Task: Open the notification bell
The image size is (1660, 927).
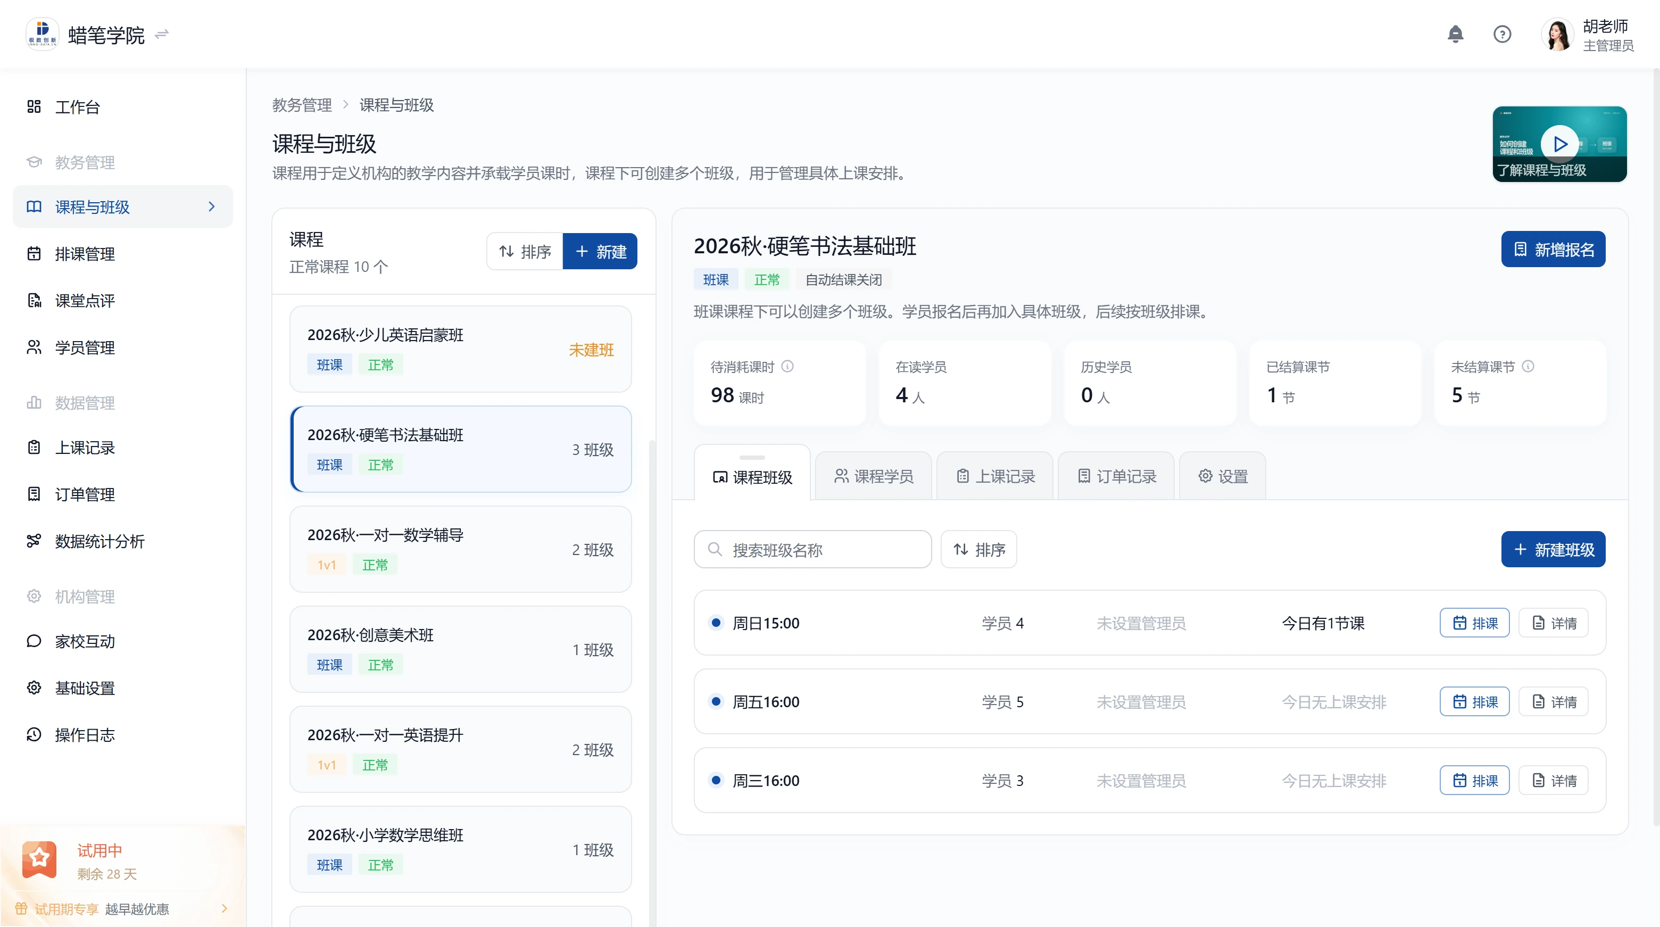Action: 1455,34
